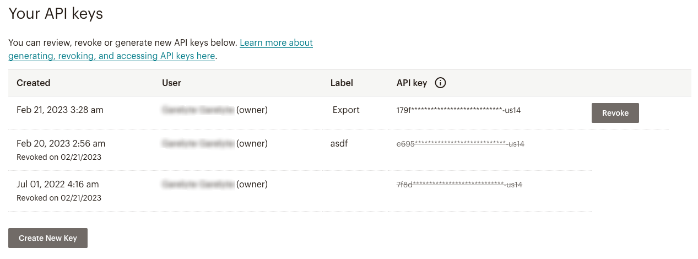Click the Label column header
This screenshot has width=698, height=259.
point(342,83)
